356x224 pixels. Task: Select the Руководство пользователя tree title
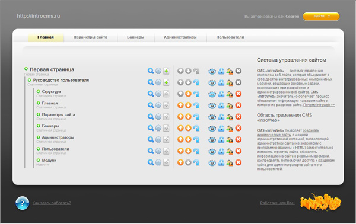click(x=61, y=80)
